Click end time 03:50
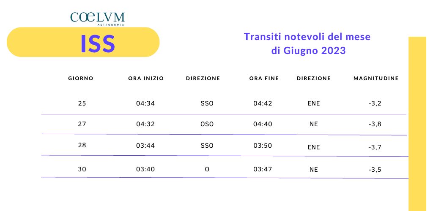 click(x=263, y=145)
